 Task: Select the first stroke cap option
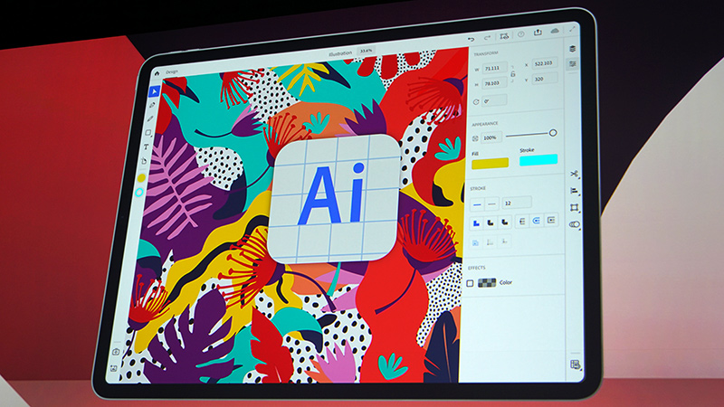coord(522,222)
